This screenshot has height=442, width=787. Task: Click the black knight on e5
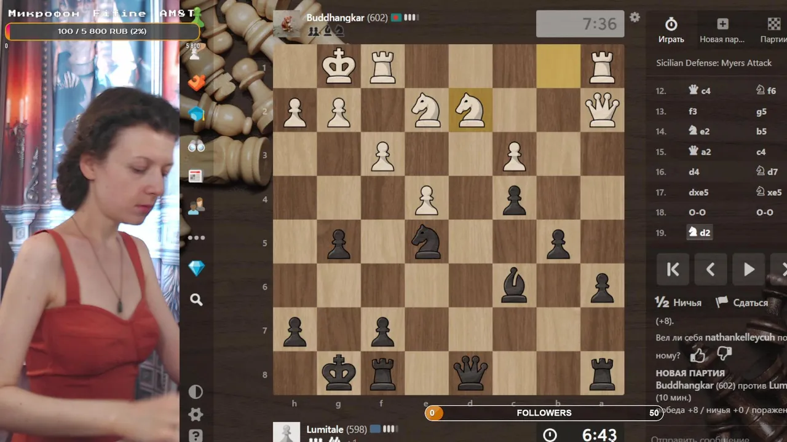[427, 242]
